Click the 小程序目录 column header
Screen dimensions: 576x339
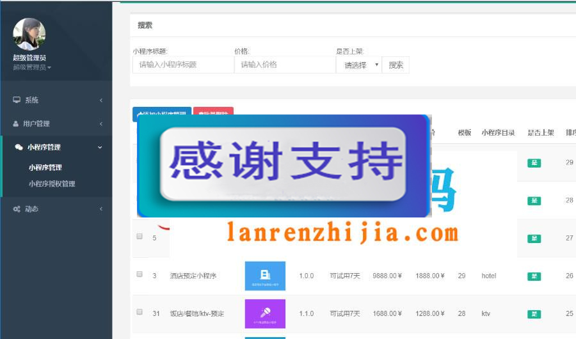pyautogui.click(x=498, y=132)
